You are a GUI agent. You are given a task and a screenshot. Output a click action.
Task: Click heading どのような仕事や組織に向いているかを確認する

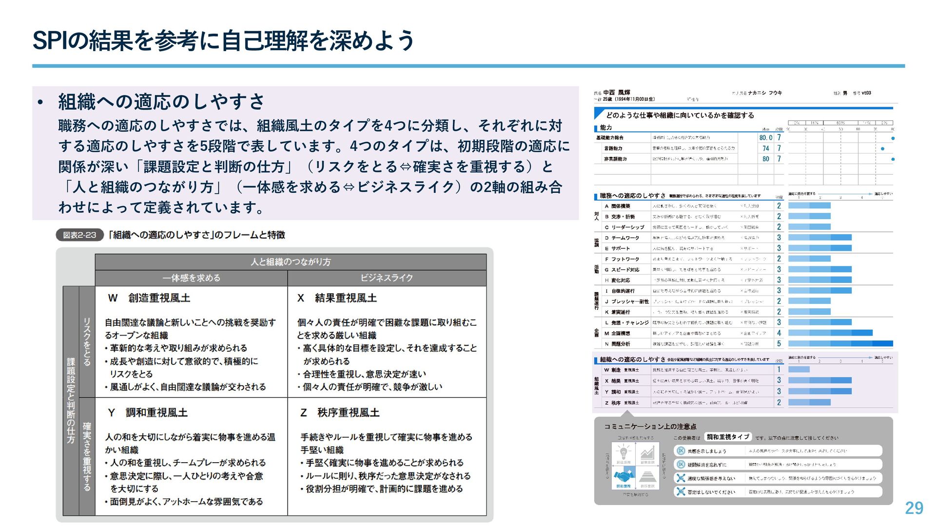(680, 115)
